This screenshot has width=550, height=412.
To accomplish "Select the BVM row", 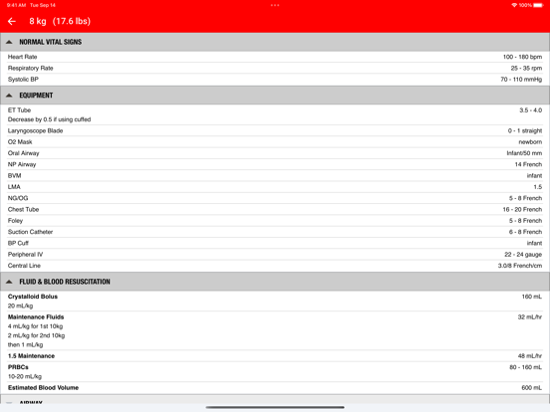I will (275, 175).
